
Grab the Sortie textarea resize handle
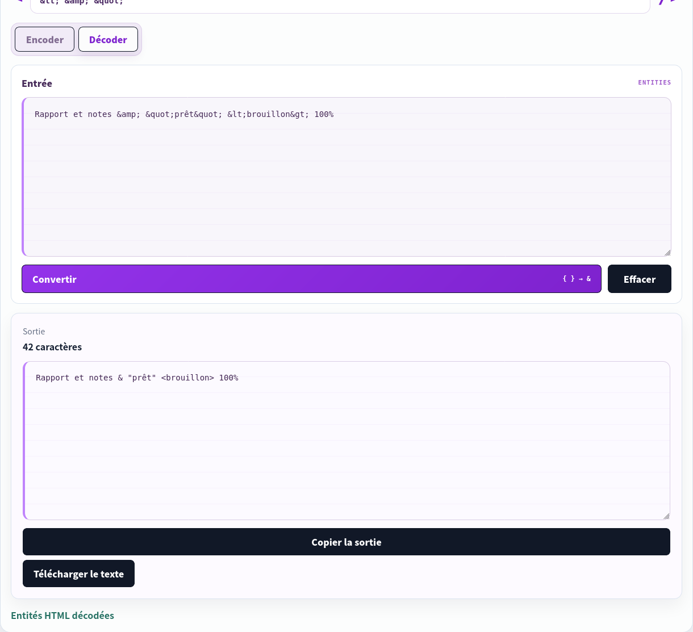(666, 516)
